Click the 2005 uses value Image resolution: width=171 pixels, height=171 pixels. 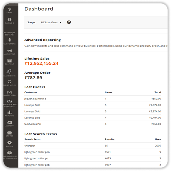click(158, 146)
